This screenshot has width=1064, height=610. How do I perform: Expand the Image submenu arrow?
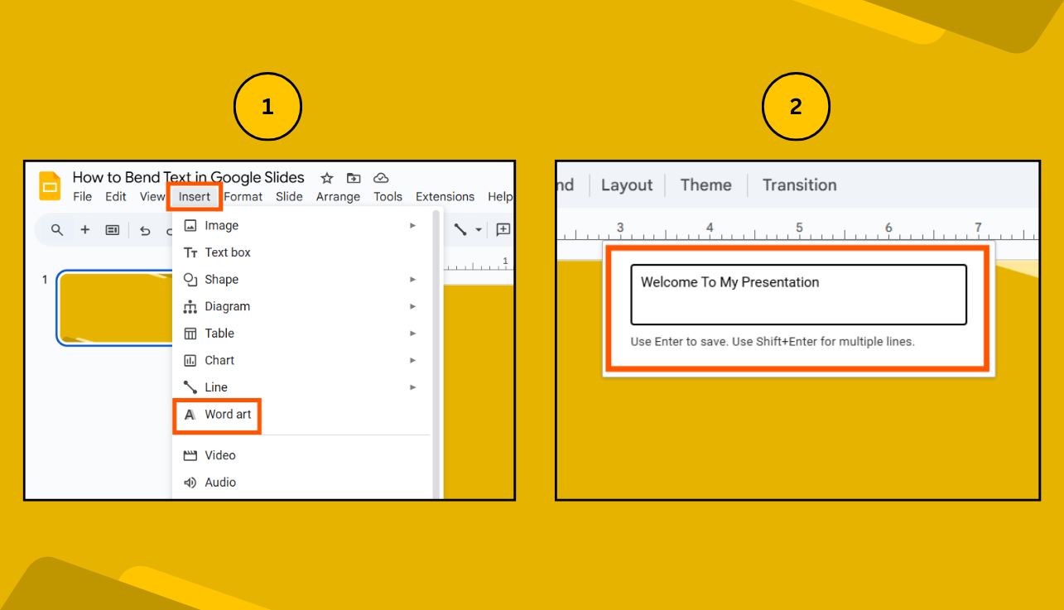412,225
